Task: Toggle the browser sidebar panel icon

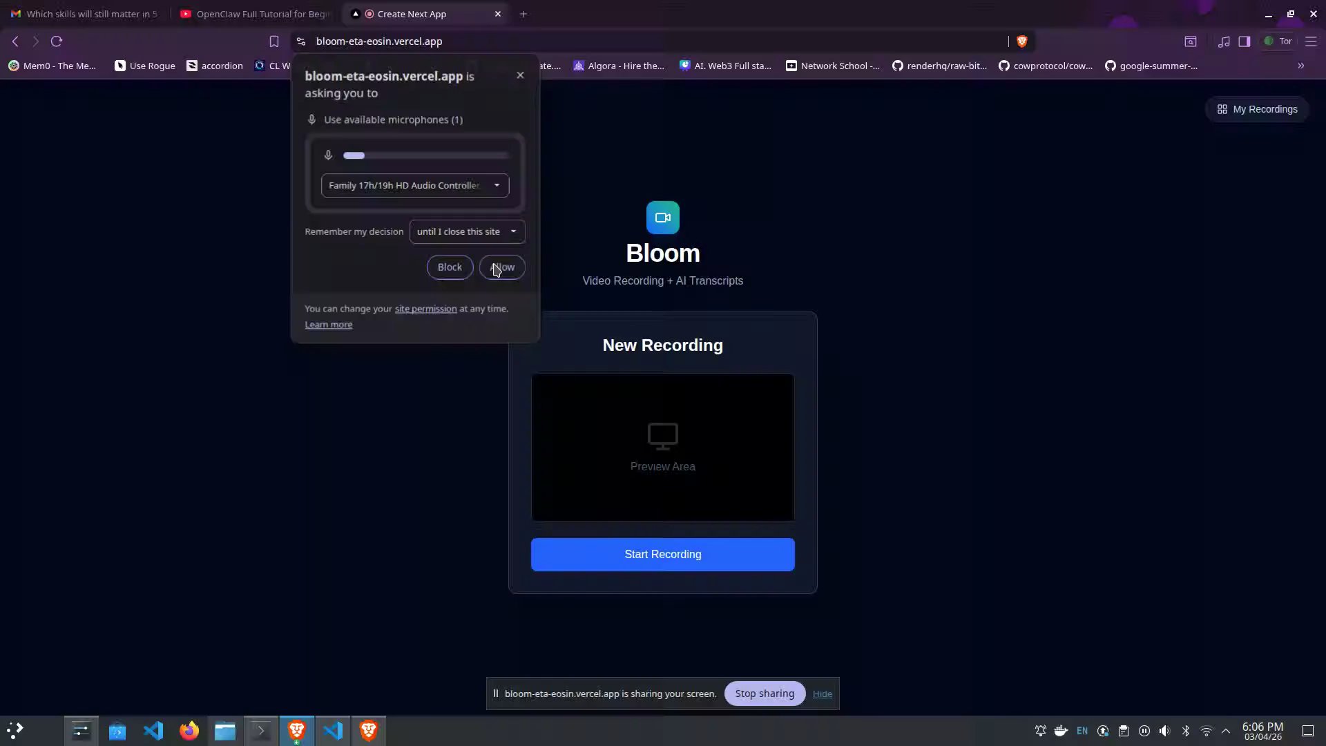Action: tap(1245, 41)
